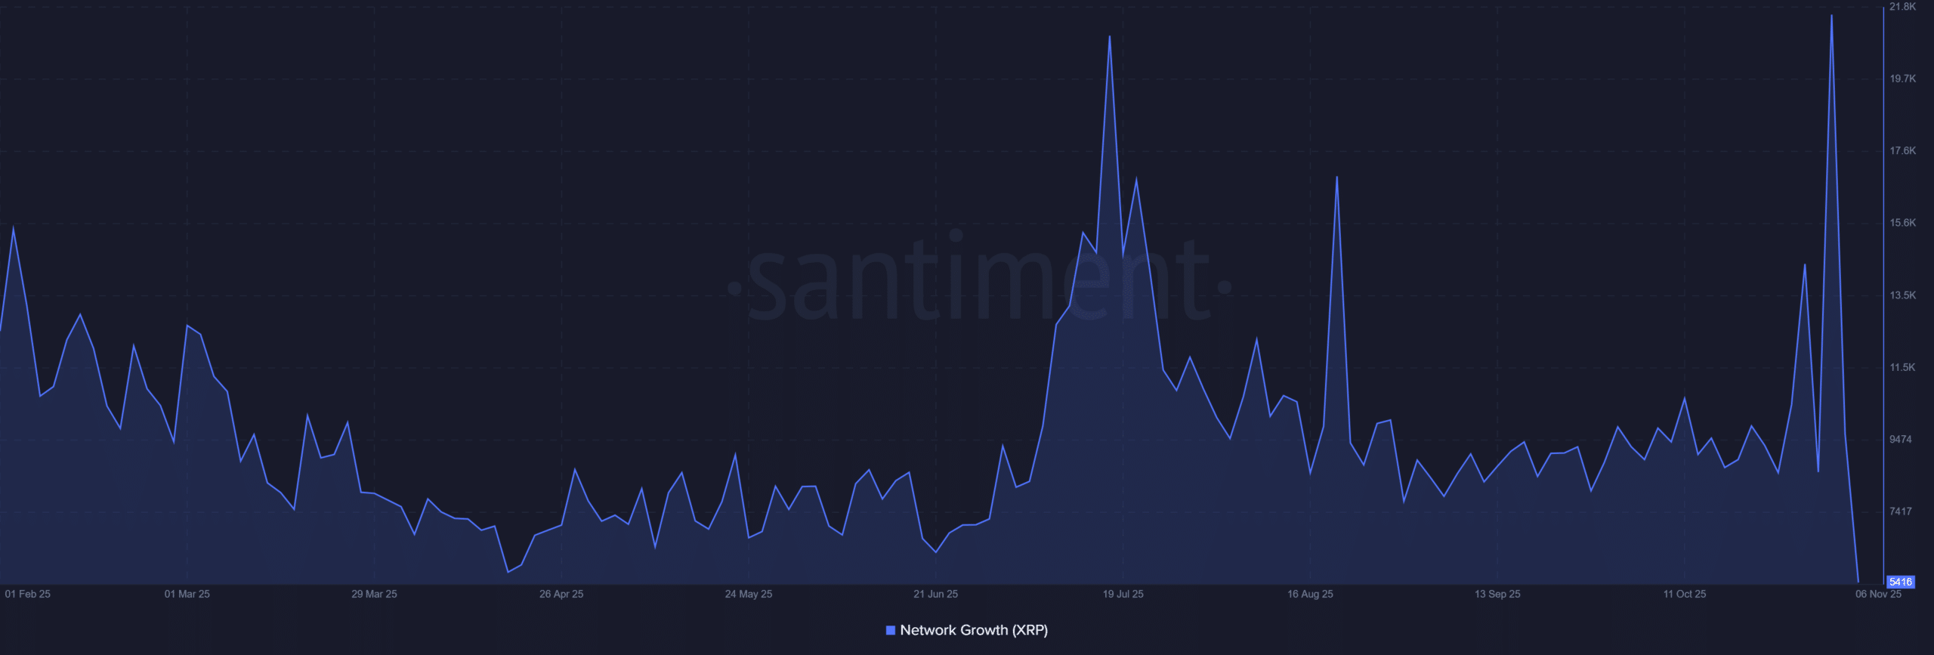Click the 16 Aug 25 axis label

[1310, 594]
